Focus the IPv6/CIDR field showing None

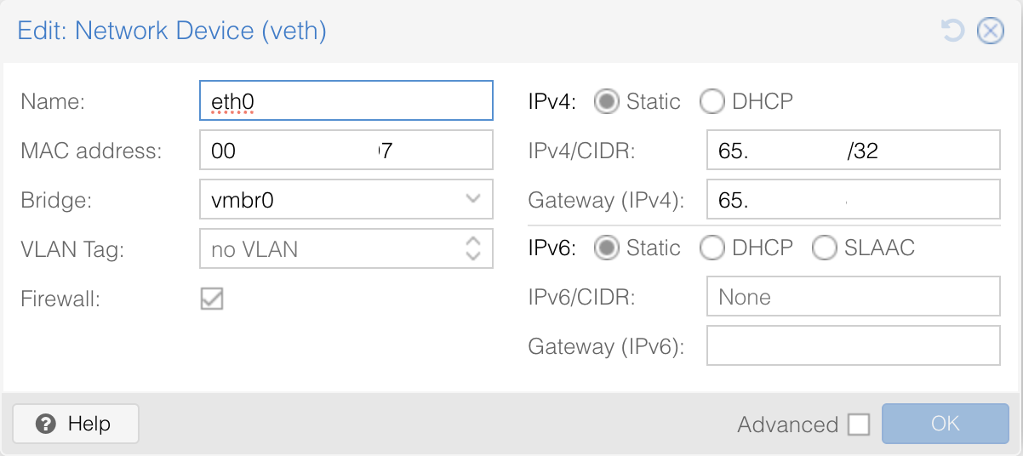tap(853, 297)
